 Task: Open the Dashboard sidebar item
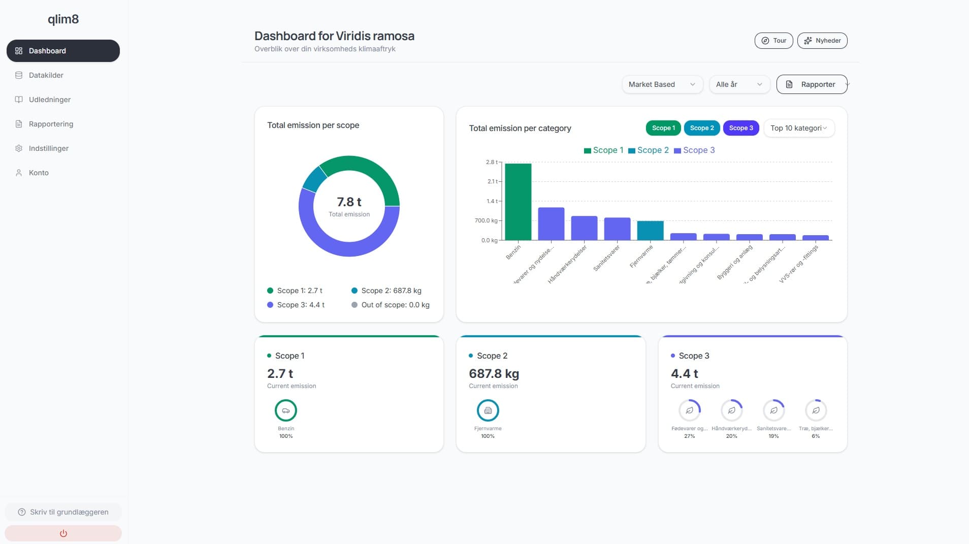point(63,51)
